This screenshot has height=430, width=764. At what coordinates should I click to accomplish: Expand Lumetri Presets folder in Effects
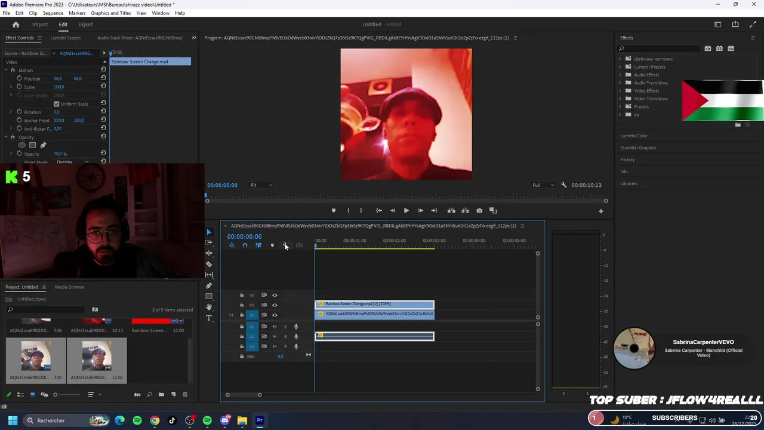tap(620, 67)
